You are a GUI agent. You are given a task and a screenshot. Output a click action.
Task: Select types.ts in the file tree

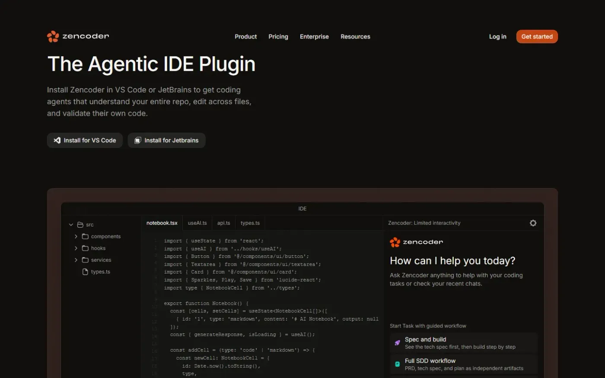pos(100,272)
